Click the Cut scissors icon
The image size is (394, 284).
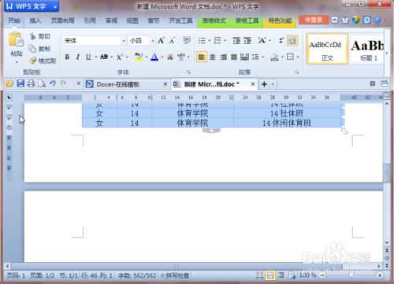click(33, 36)
